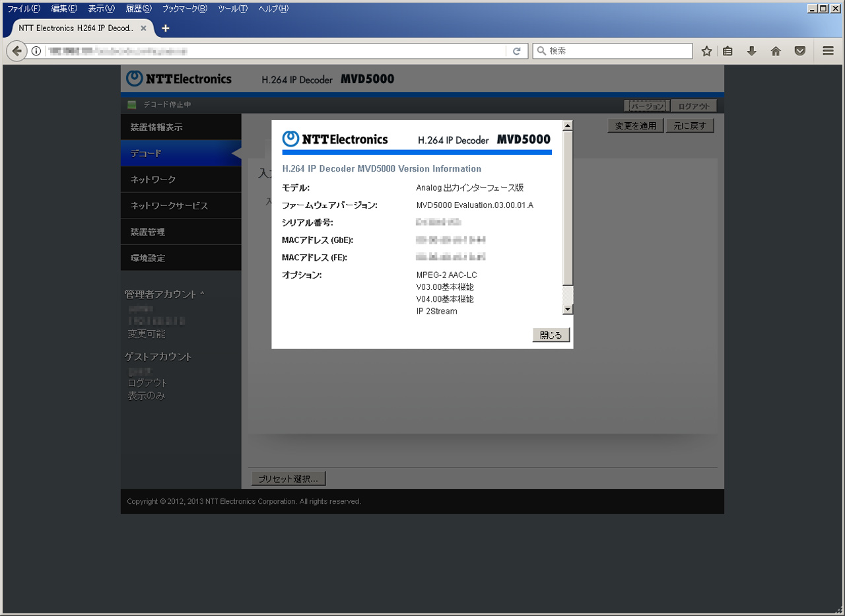This screenshot has height=616, width=845.
Task: Open a new tab with plus icon
Action: [x=166, y=28]
